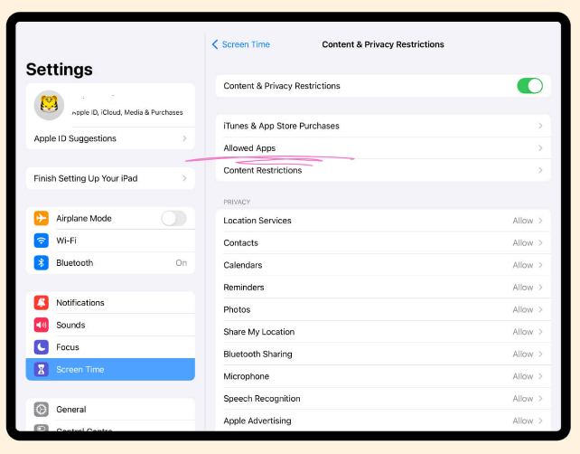Screen dimensions: 580x454
Task: Open Location Services Allow chevron
Action: 540,221
